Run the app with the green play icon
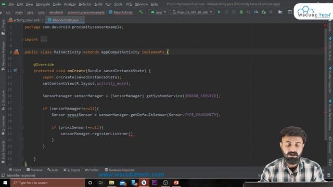 click(219, 12)
